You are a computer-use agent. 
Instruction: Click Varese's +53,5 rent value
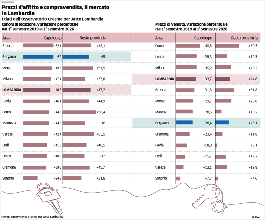coord(101,134)
